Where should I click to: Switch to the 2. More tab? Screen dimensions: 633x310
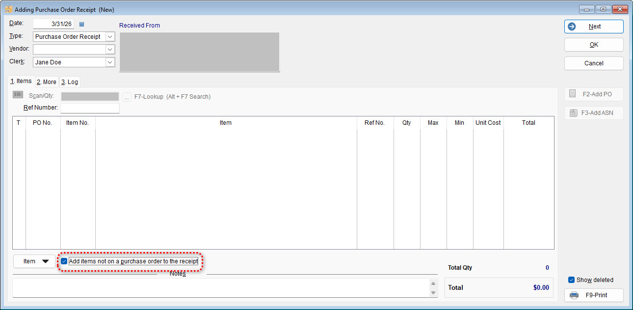coord(47,82)
